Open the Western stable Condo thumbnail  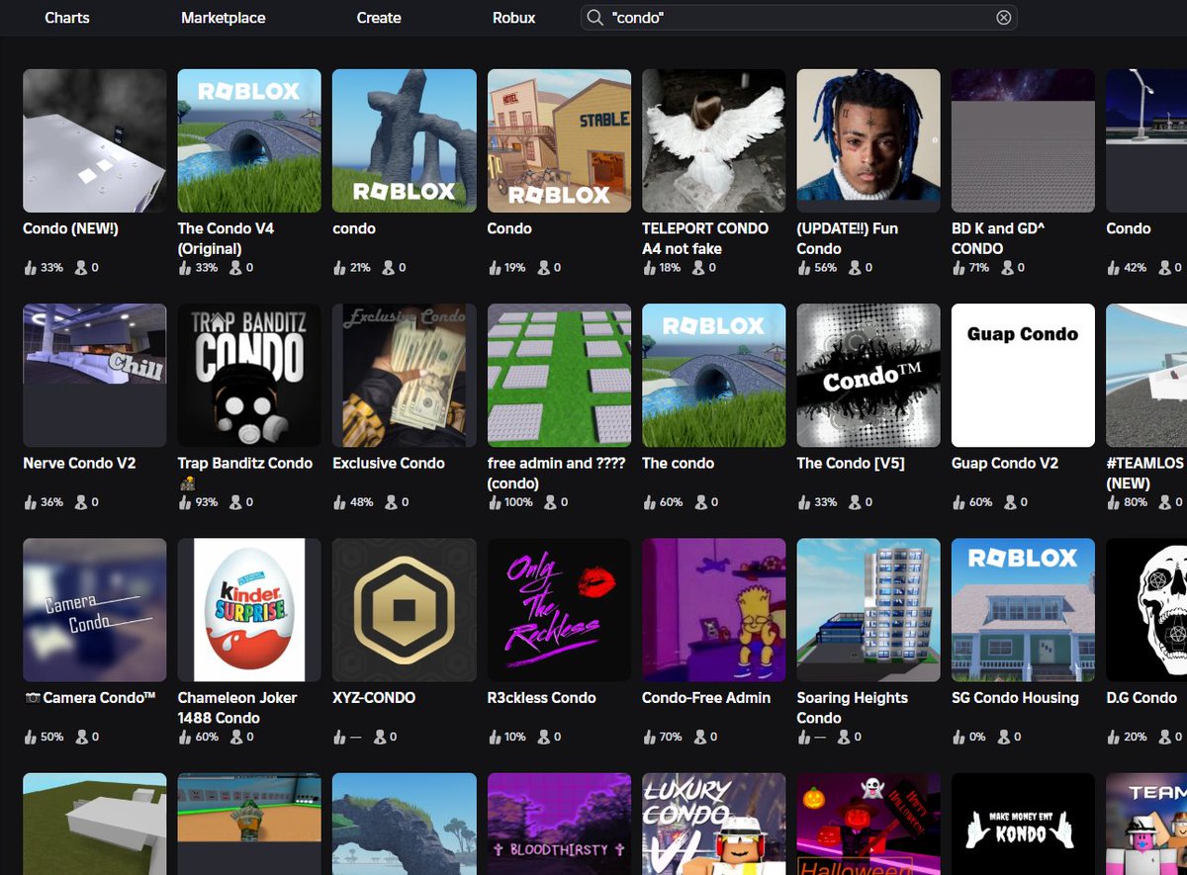click(x=559, y=140)
